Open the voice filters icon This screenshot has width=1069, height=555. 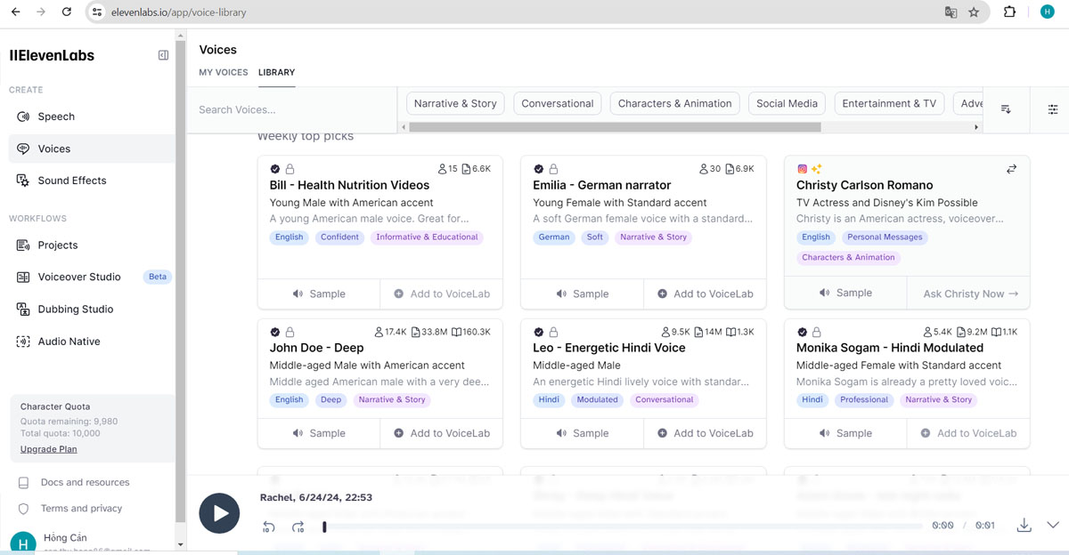(x=1053, y=109)
